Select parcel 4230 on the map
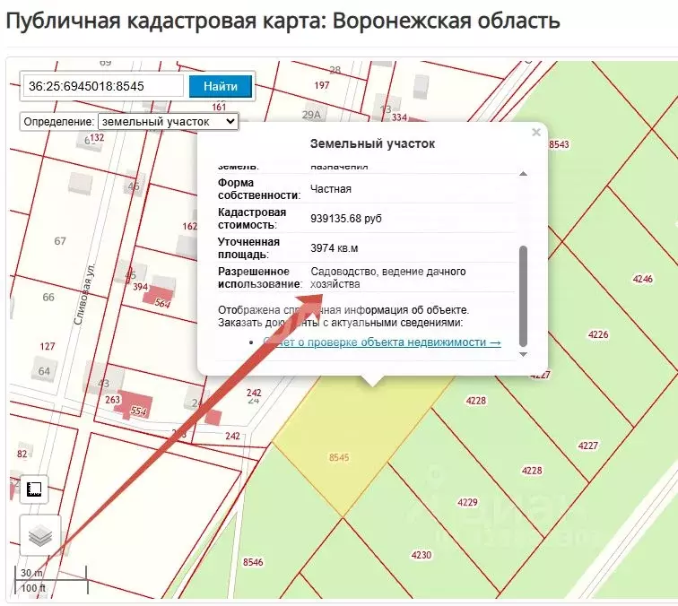The image size is (678, 606). tap(421, 555)
